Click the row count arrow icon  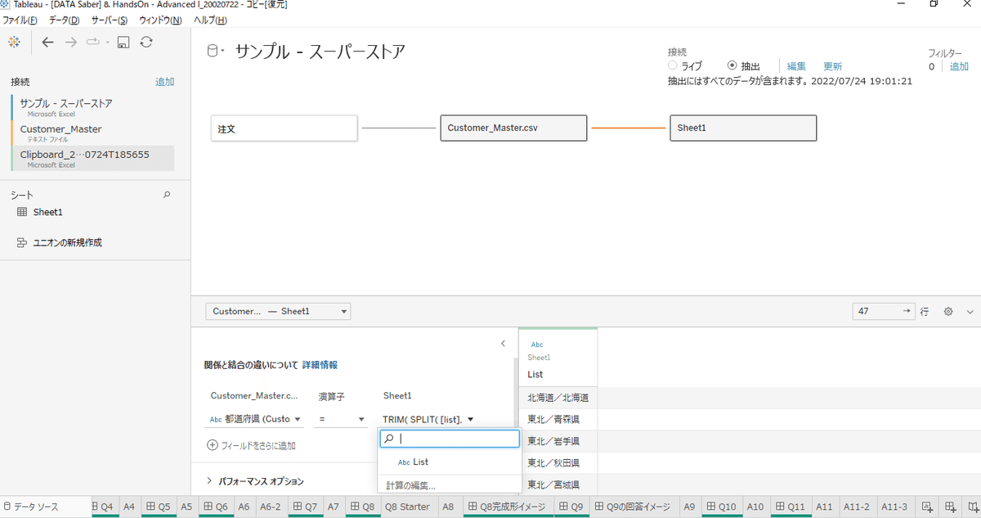[907, 311]
